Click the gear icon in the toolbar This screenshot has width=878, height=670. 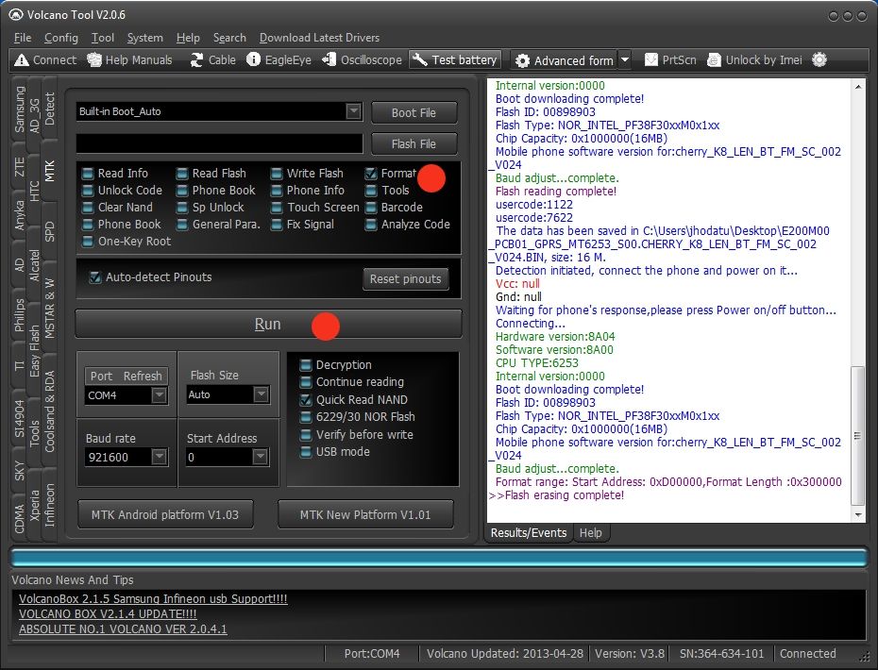click(819, 60)
